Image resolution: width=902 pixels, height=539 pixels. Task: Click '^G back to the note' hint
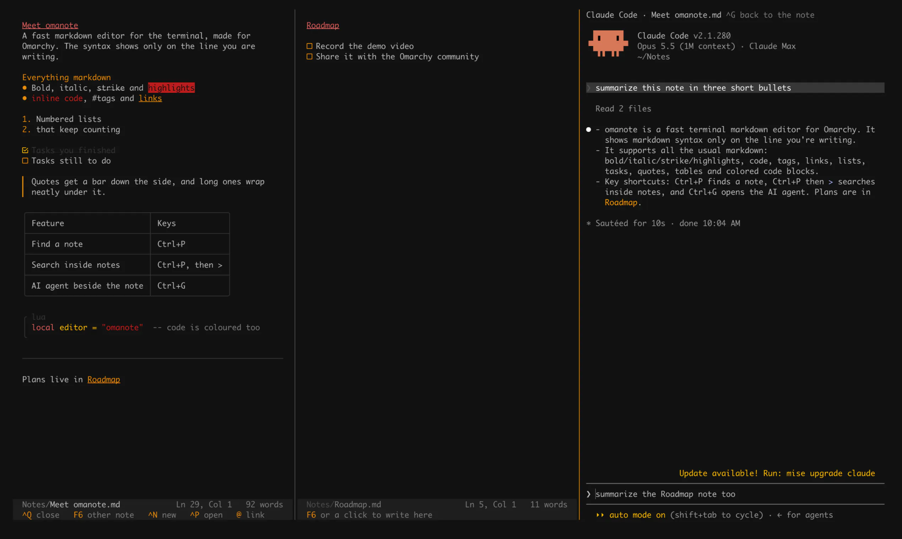tap(770, 15)
